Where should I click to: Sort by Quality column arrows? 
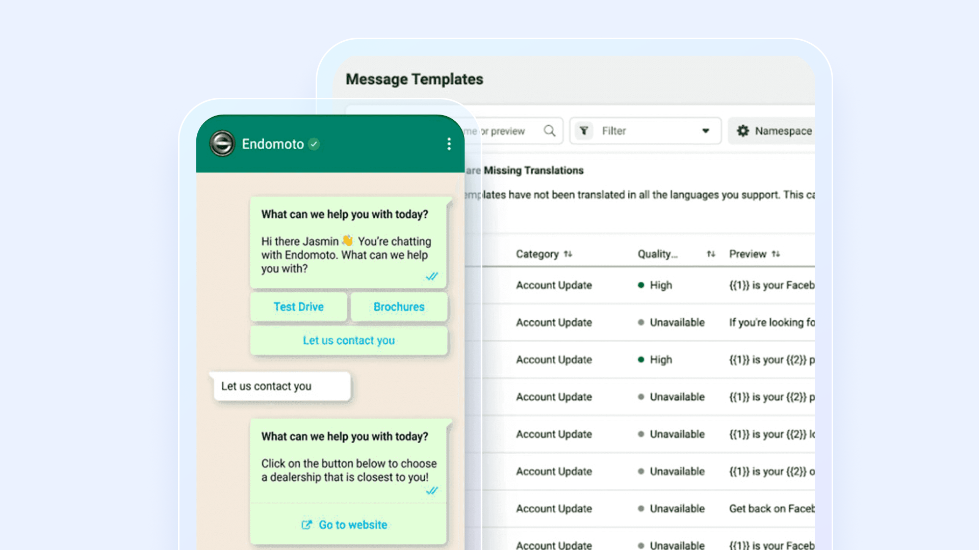coord(711,254)
